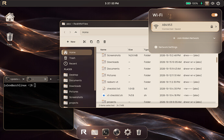Click the Home path bar field
Screen dimensions: 224x140
point(114,32)
